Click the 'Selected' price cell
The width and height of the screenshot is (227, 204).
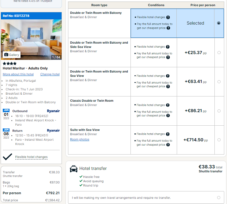pos(195,23)
